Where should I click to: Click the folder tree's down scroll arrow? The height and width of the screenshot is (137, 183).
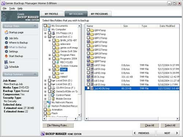click(x=79, y=115)
